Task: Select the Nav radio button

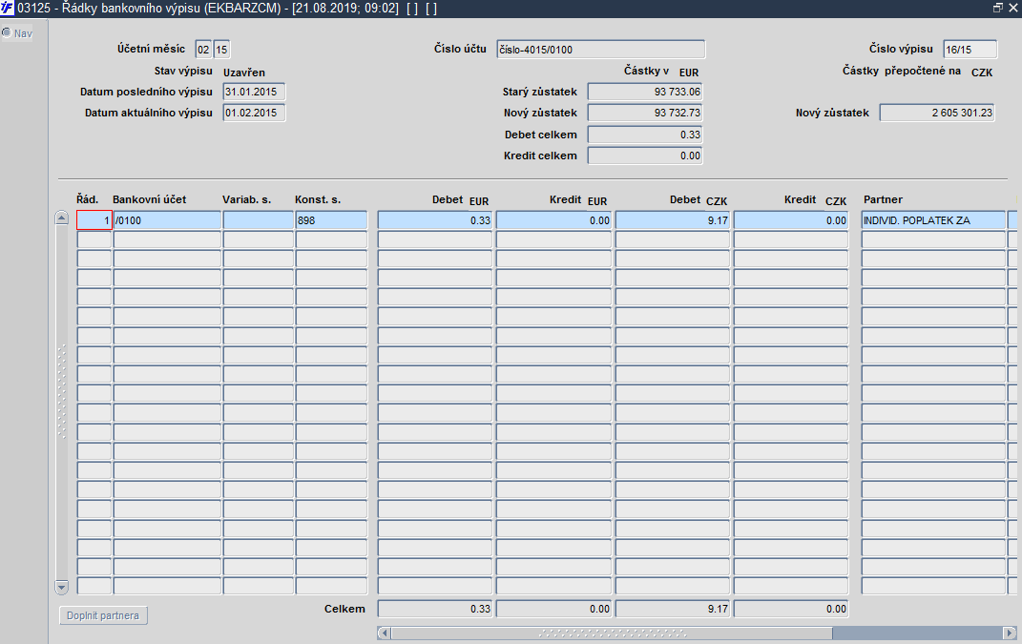Action: click(7, 32)
